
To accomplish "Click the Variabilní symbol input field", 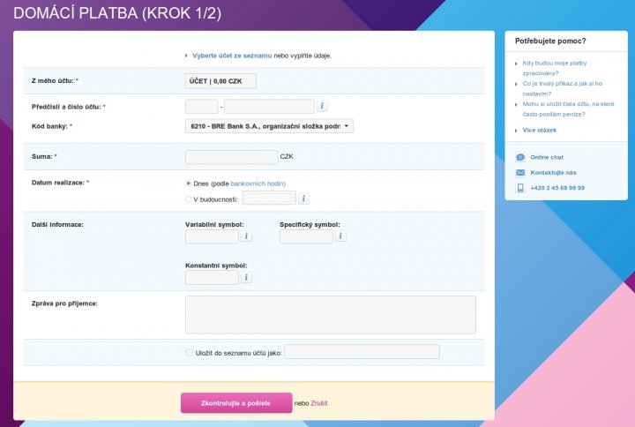I will [212, 236].
